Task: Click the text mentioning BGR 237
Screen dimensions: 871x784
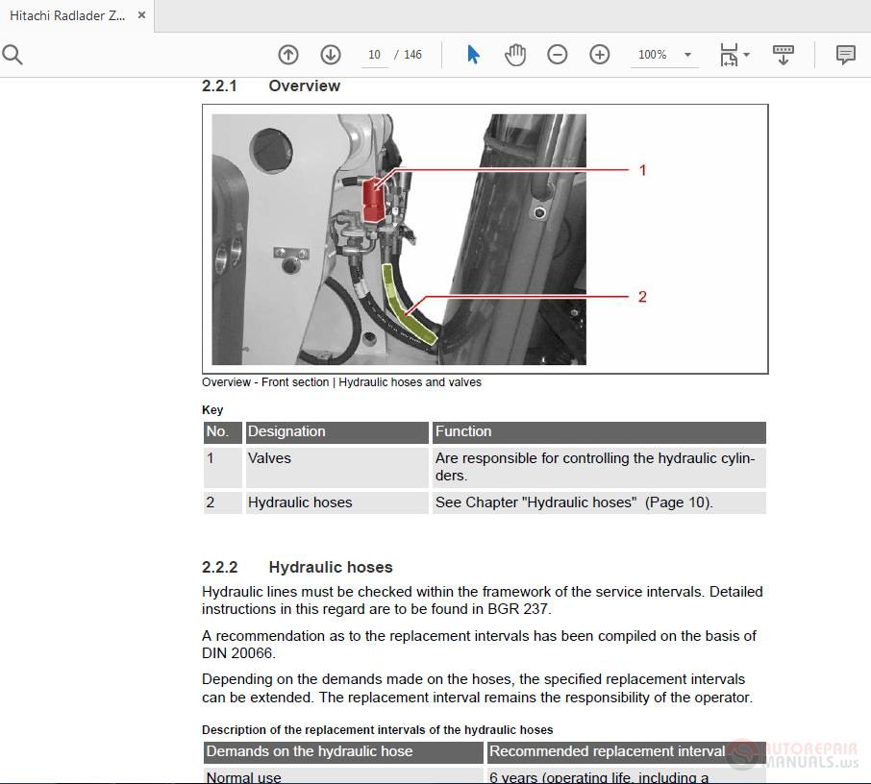Action: 483,600
